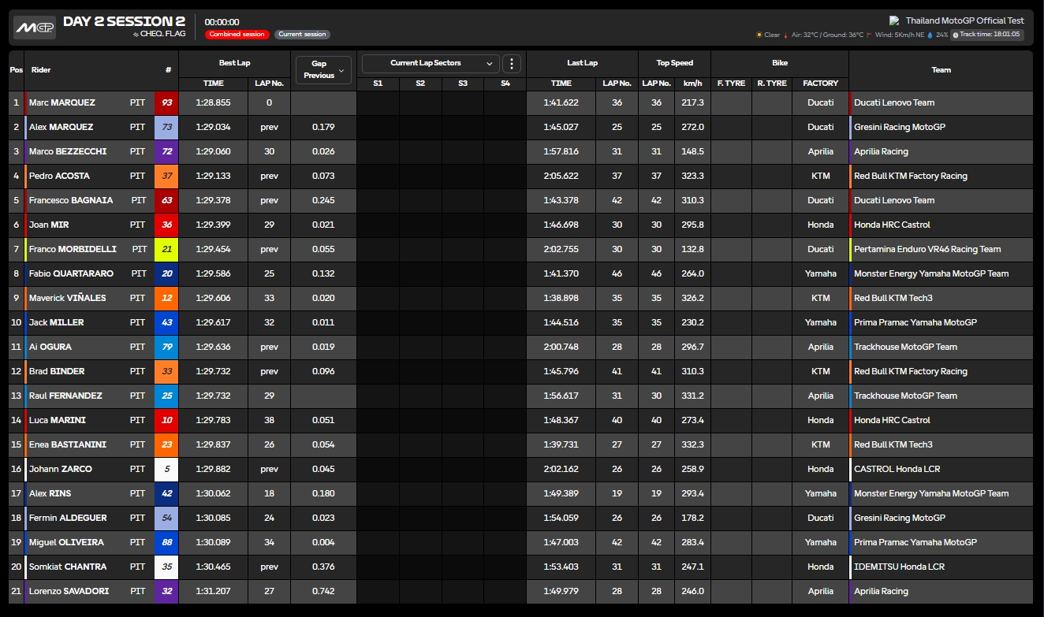Click gap value 0.376
Viewport: 1044px width, 617px height.
pos(323,567)
